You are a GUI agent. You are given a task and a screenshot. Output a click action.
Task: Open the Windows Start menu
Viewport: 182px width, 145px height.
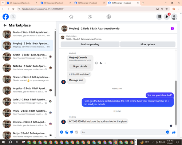point(3,142)
